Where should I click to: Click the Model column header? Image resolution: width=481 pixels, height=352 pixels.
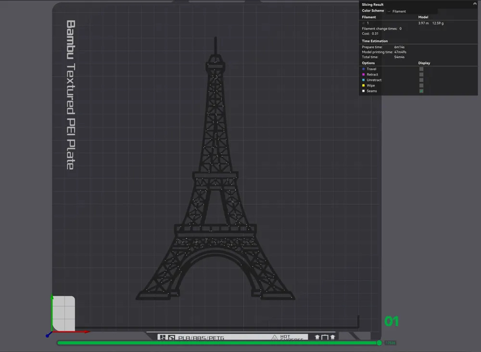coord(423,17)
